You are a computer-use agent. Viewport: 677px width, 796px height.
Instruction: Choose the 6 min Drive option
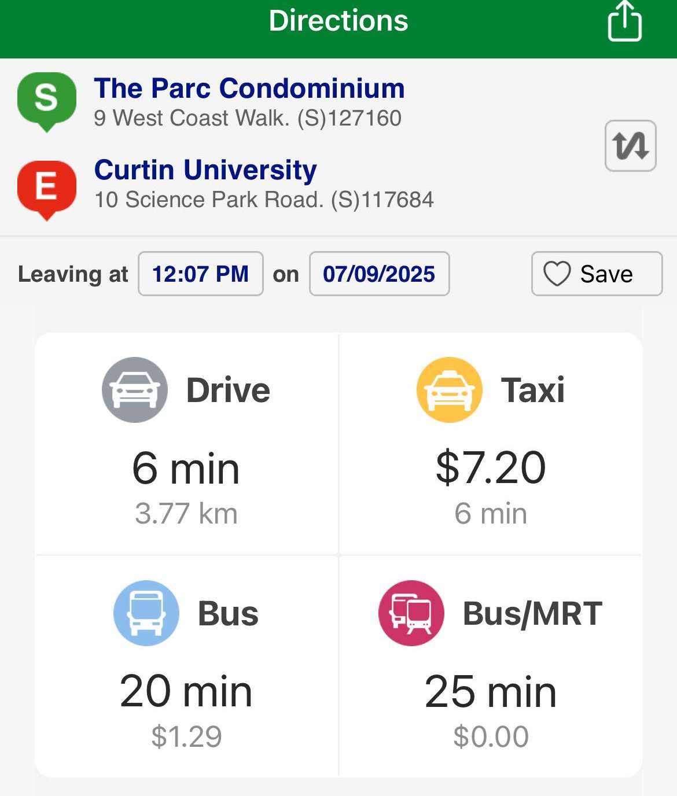pyautogui.click(x=186, y=469)
